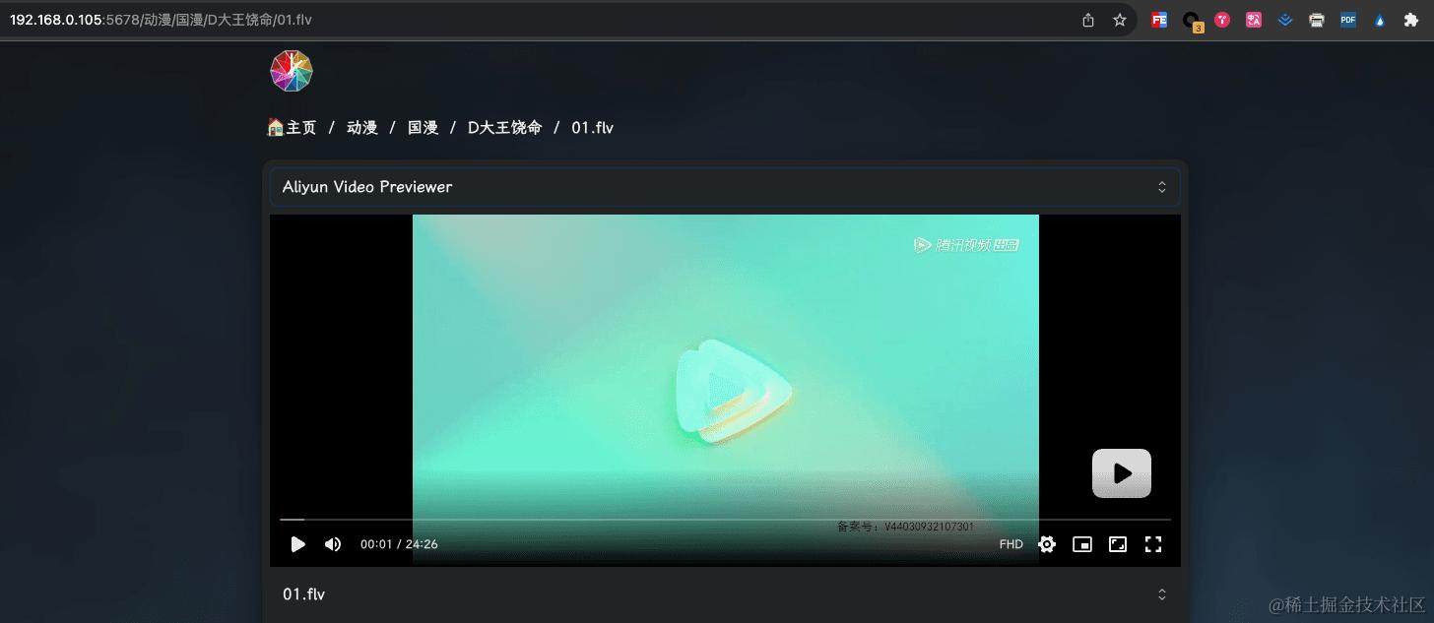Click the 01.flv breadcrumb item
The height and width of the screenshot is (623, 1434).
592,127
